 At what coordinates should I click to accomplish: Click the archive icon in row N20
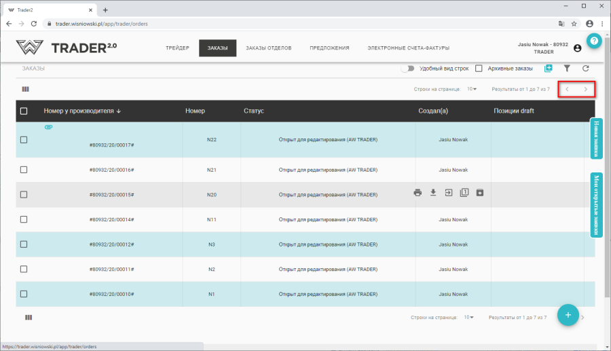pyautogui.click(x=480, y=192)
